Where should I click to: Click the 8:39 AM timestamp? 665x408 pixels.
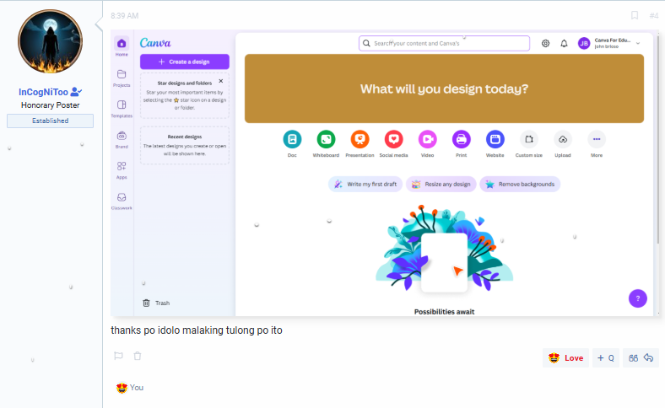[125, 16]
